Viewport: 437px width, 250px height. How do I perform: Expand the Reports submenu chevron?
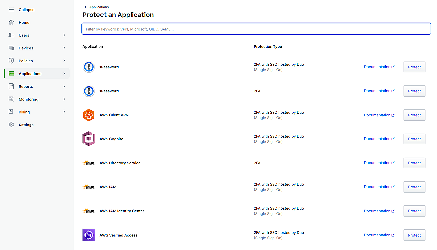click(x=64, y=86)
